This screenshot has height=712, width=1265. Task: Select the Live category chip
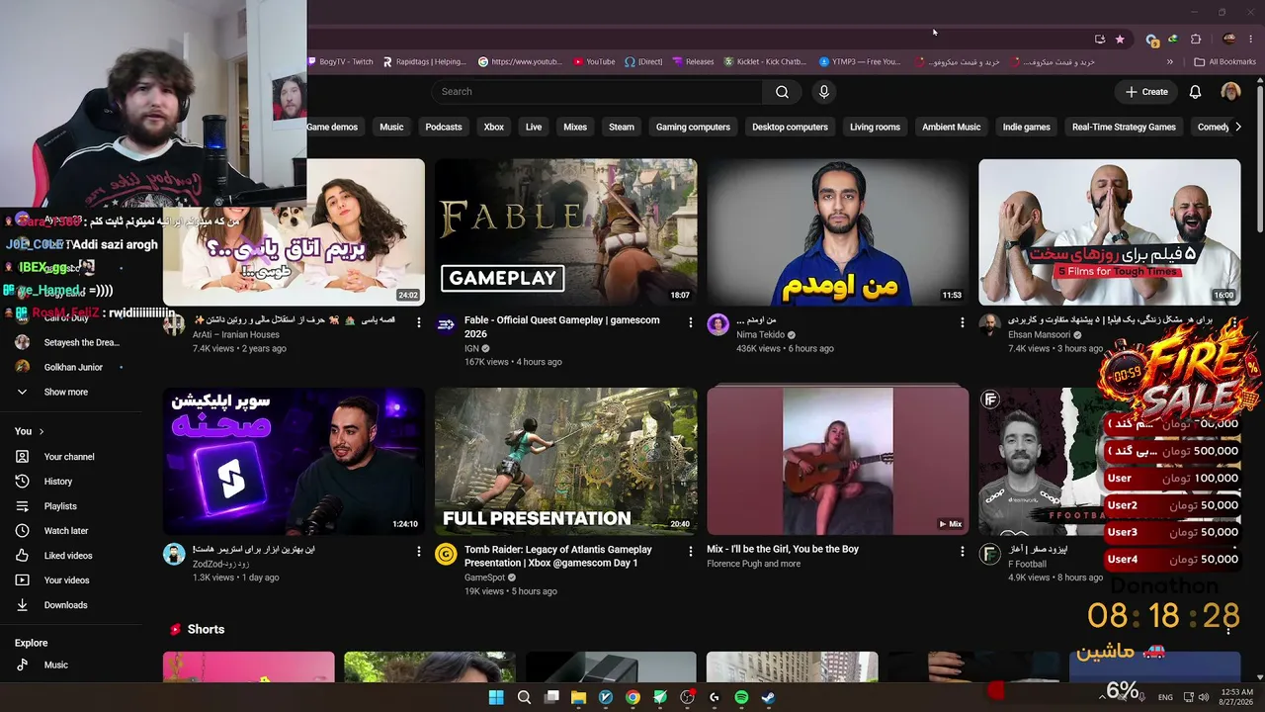pos(534,127)
